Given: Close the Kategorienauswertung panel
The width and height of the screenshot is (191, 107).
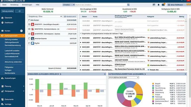Looking at the screenshot, I should (x=185, y=74).
